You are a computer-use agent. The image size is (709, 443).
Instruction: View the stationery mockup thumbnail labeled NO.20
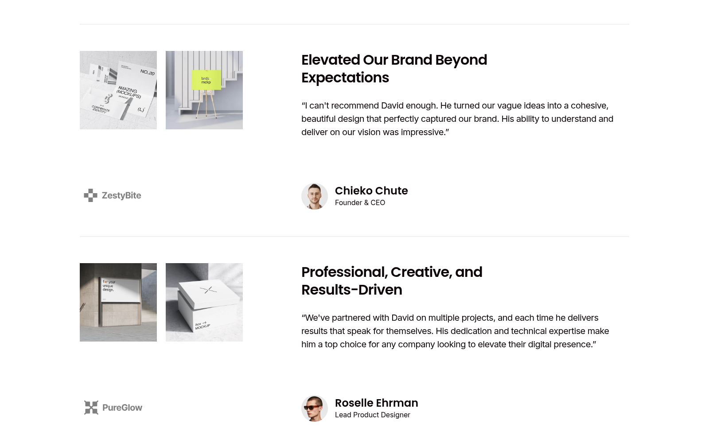click(x=118, y=90)
